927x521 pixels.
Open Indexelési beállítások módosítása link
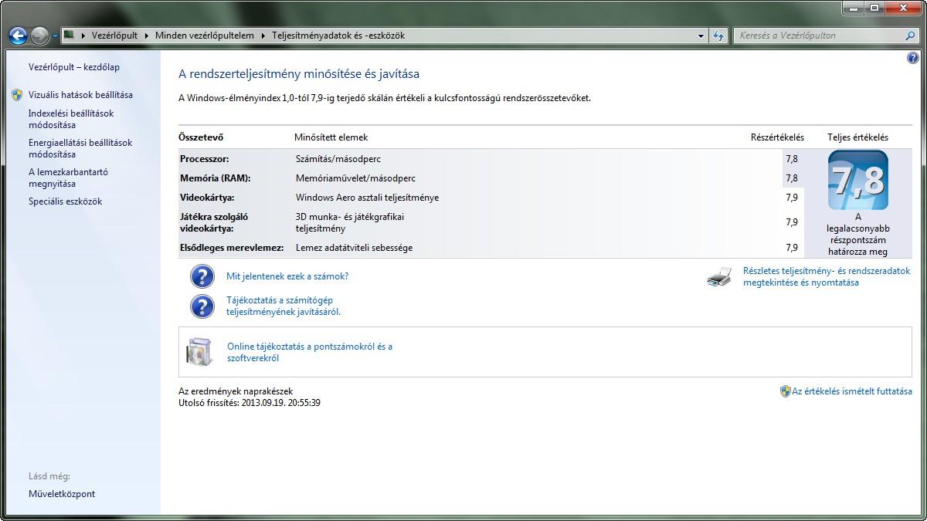[71, 119]
